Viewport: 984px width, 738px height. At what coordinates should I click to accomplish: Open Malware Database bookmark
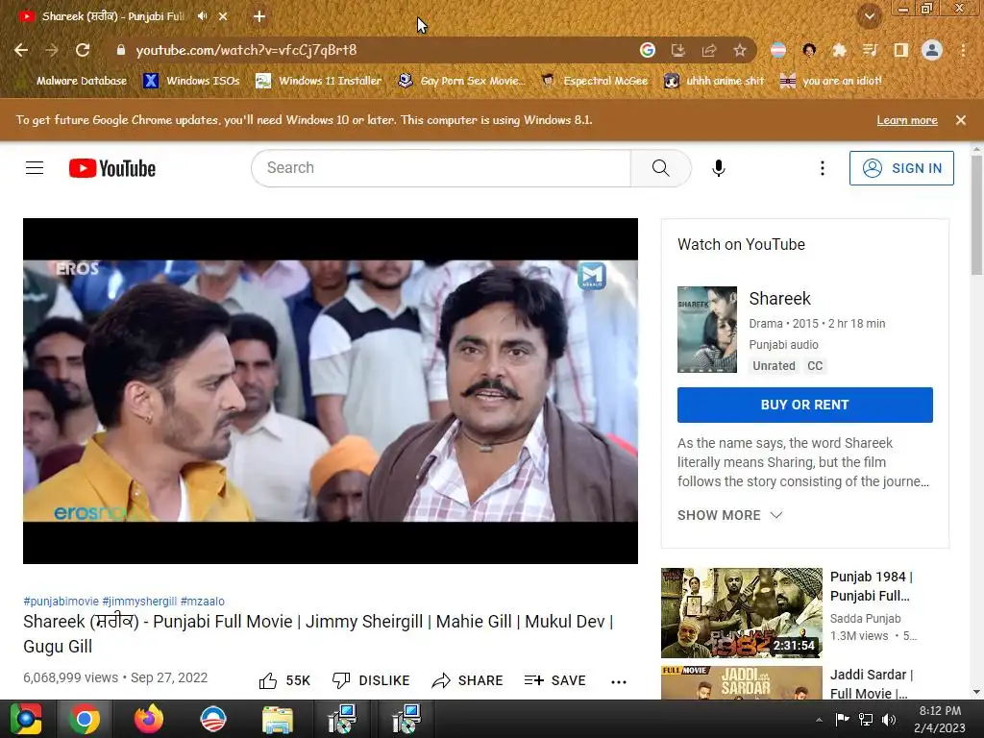[x=73, y=81]
